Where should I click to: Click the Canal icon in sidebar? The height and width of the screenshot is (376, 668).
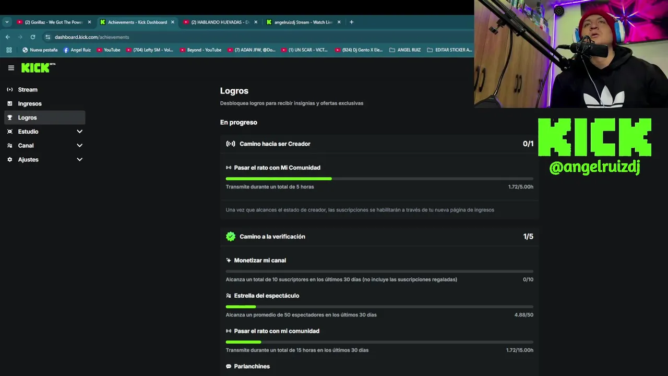10,146
